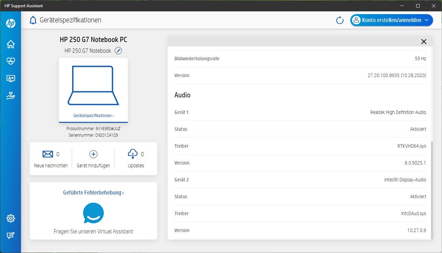442x253 pixels.
Task: Close the specifications panel with X
Action: (424, 42)
